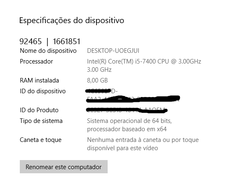The width and height of the screenshot is (226, 184).
Task: Click the Nome do dispositivo label
Action: click(x=48, y=51)
